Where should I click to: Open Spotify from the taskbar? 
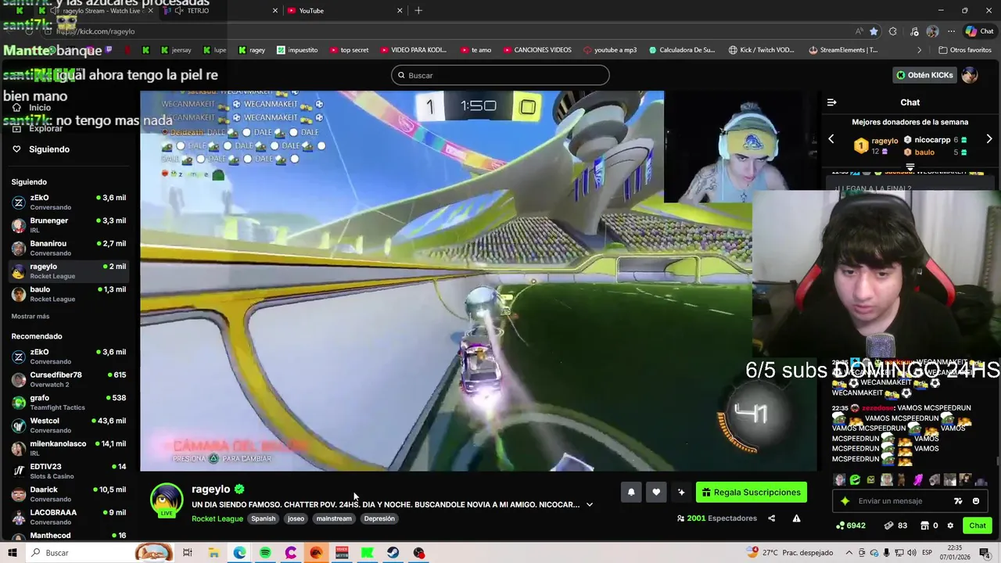point(265,553)
